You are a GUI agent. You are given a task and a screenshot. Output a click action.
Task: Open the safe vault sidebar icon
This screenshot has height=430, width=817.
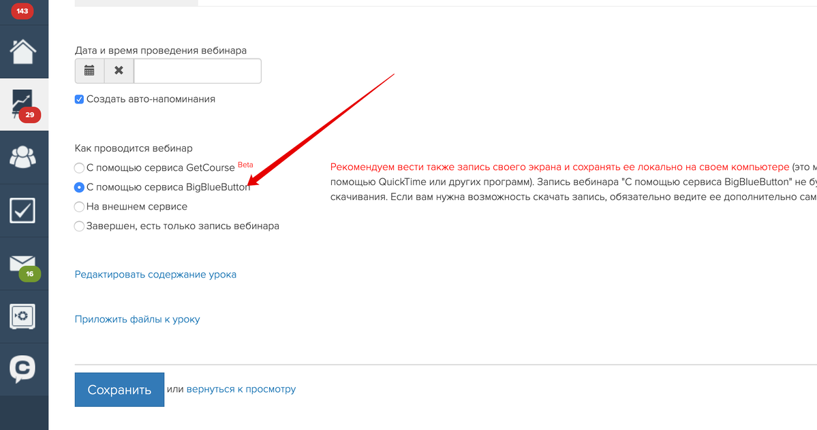(x=22, y=316)
